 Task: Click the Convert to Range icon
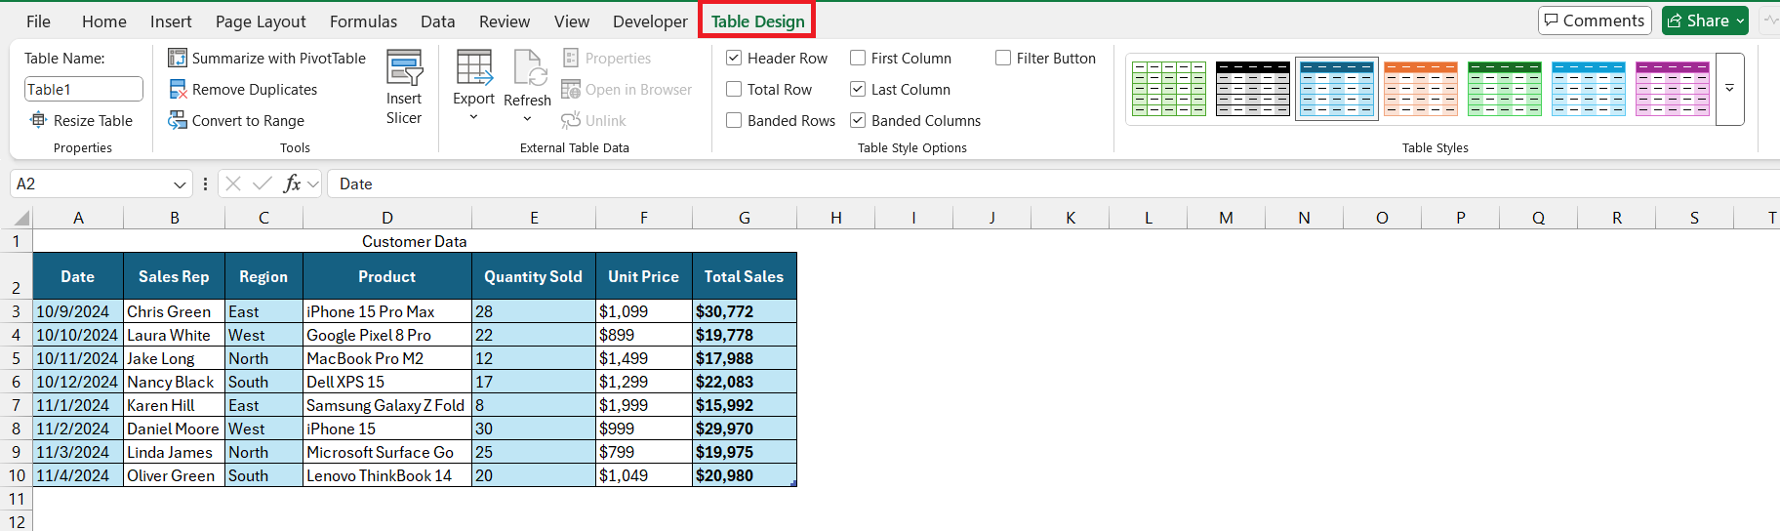[x=178, y=121]
